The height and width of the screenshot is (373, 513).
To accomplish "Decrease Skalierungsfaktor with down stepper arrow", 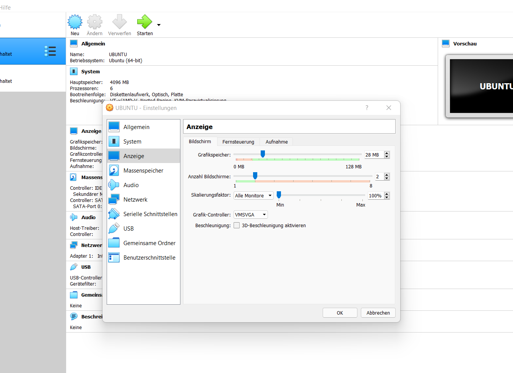I will point(387,197).
